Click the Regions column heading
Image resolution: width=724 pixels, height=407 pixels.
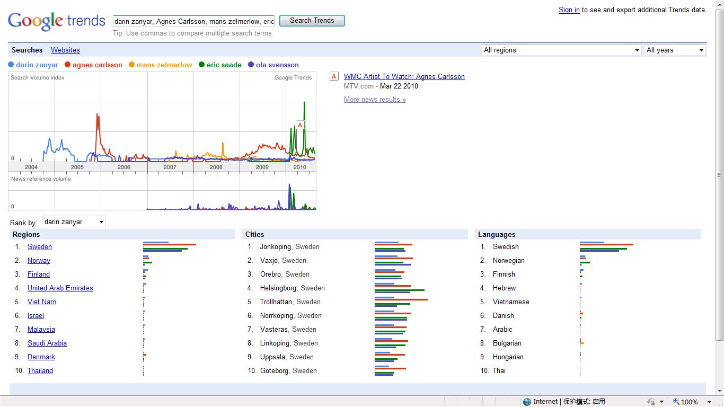[x=27, y=234]
